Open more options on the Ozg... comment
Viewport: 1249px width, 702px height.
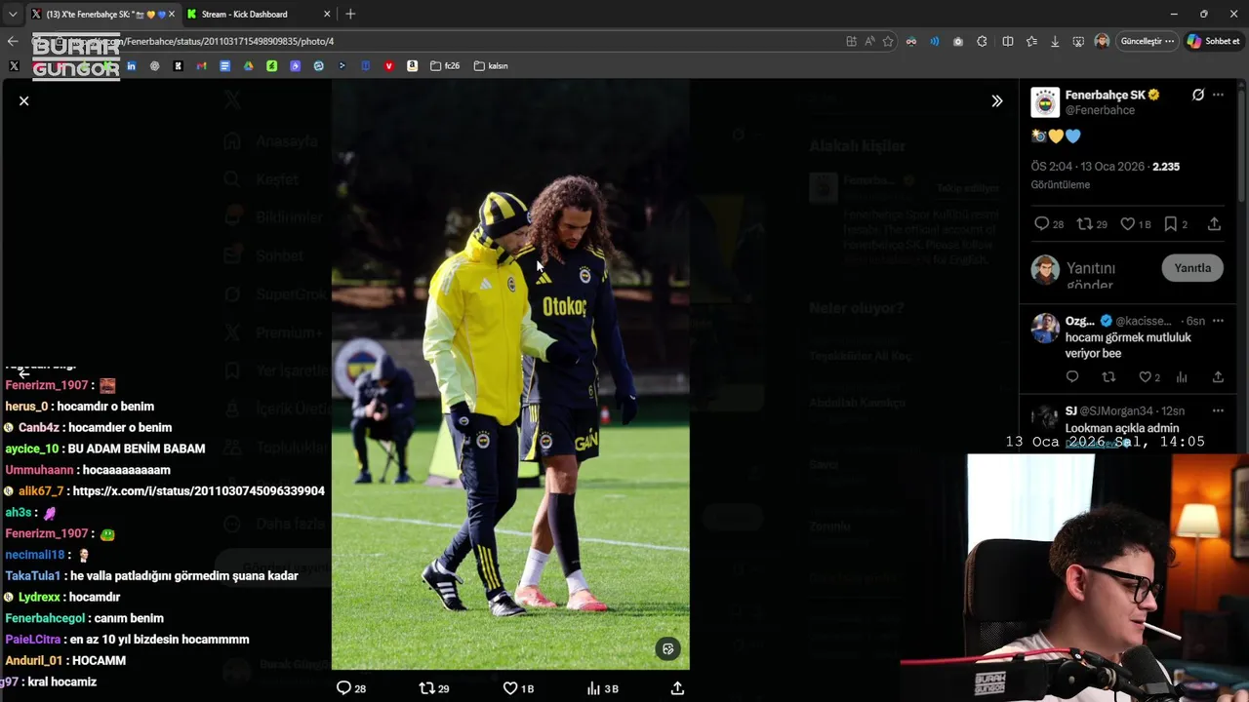tap(1218, 321)
